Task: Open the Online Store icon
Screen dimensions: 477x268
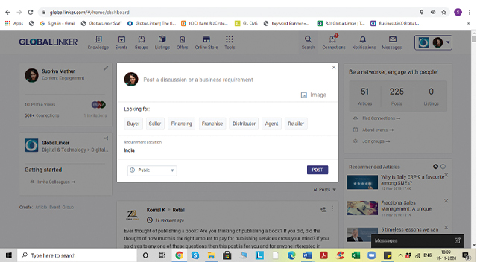Action: (206, 39)
